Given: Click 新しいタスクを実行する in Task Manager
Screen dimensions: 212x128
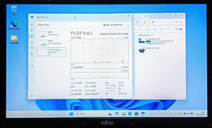Looking at the screenshot, I should [113, 25].
